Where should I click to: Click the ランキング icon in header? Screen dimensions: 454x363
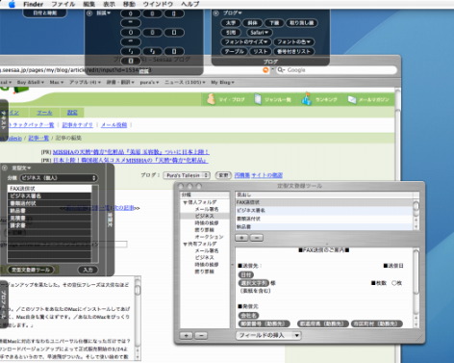point(307,99)
